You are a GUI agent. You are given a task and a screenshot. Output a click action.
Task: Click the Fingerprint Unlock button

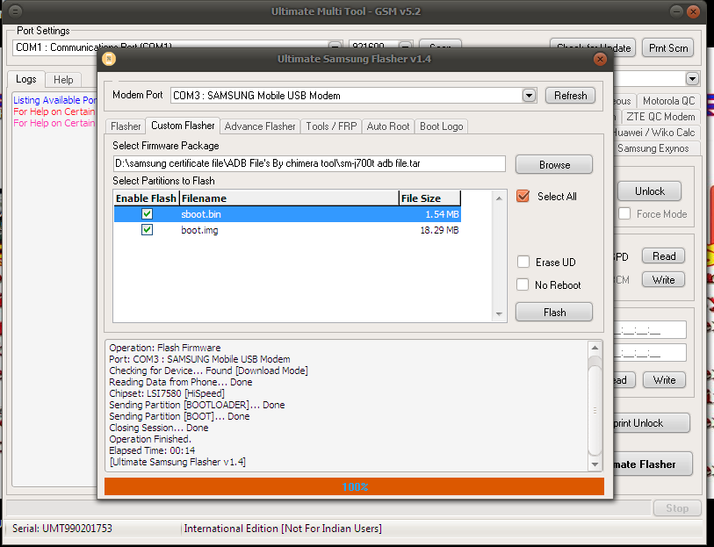click(x=651, y=423)
